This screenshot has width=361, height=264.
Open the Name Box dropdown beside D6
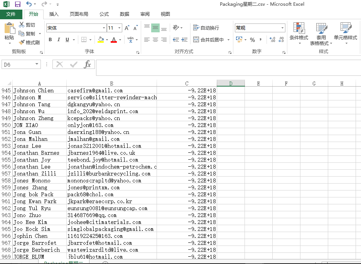click(37, 64)
